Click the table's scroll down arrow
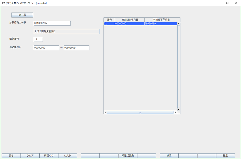Viewport: 241px width, 159px height. pyautogui.click(x=179, y=109)
